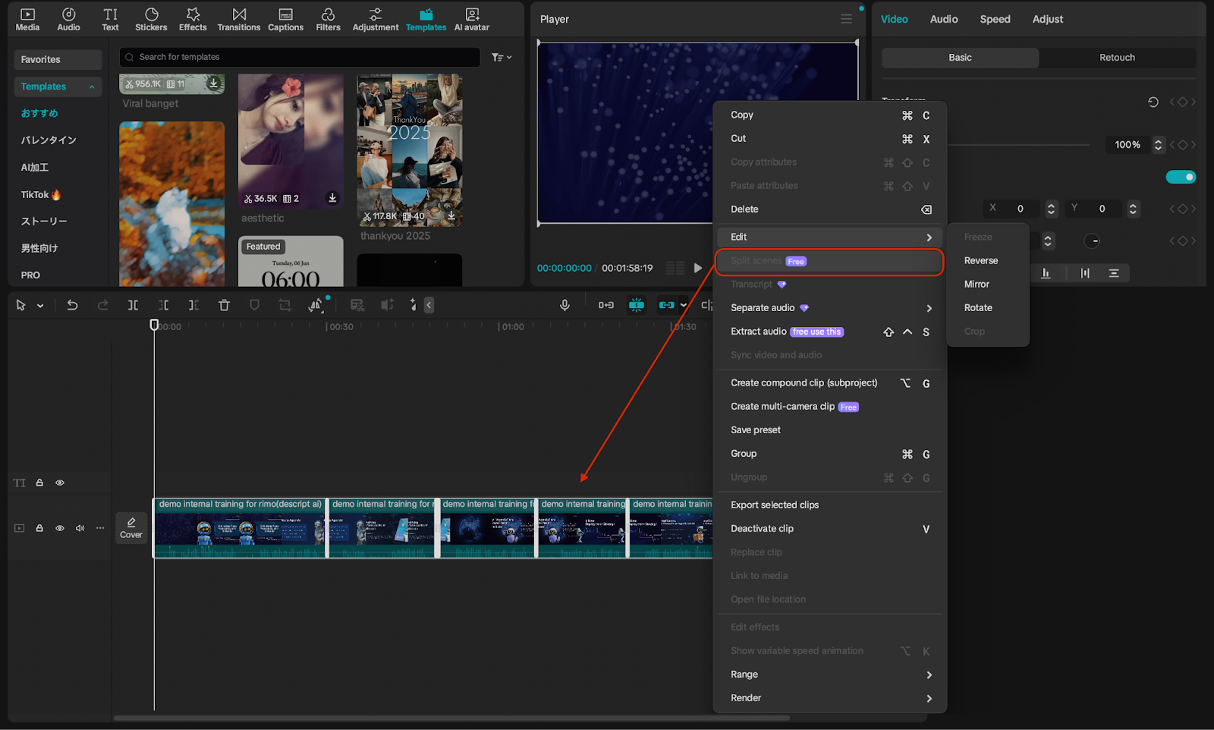Click the microphone record voiceover icon
This screenshot has width=1214, height=730.
pos(565,305)
